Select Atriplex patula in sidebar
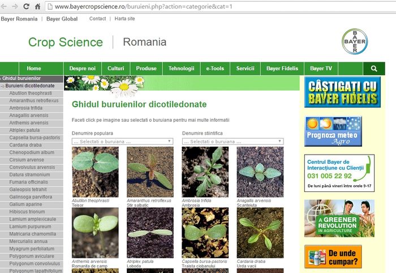The image size is (396, 273). 32,130
